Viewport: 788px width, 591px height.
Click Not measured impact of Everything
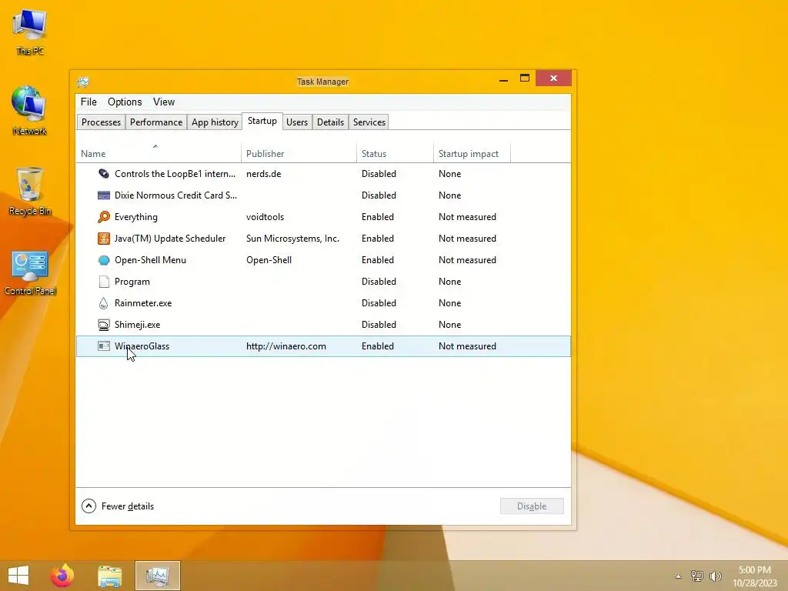(467, 217)
